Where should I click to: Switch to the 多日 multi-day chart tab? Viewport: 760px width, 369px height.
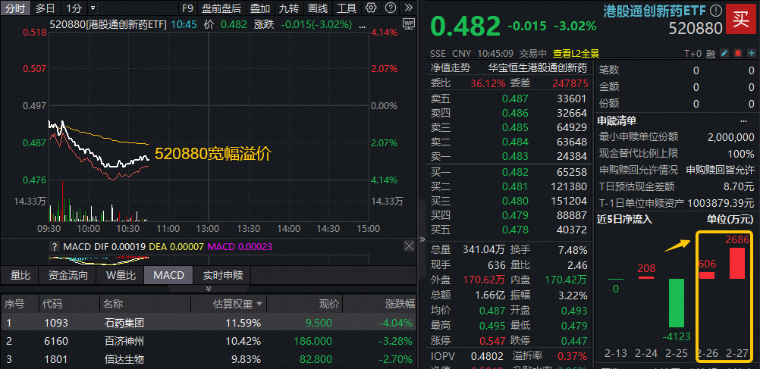coord(46,8)
